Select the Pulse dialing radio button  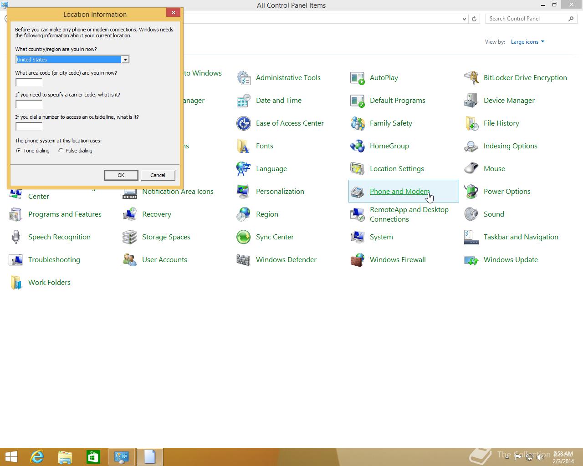(61, 151)
